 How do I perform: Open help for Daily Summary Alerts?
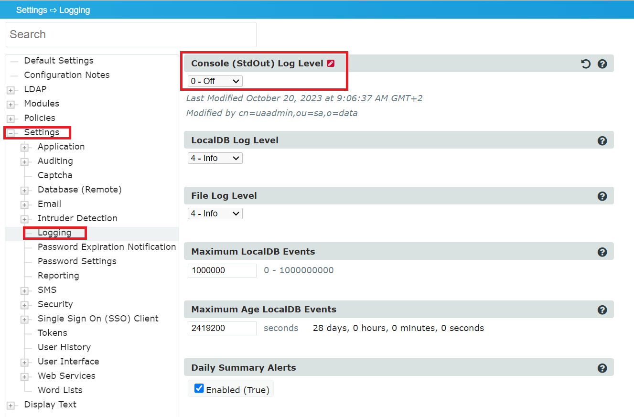coord(602,368)
